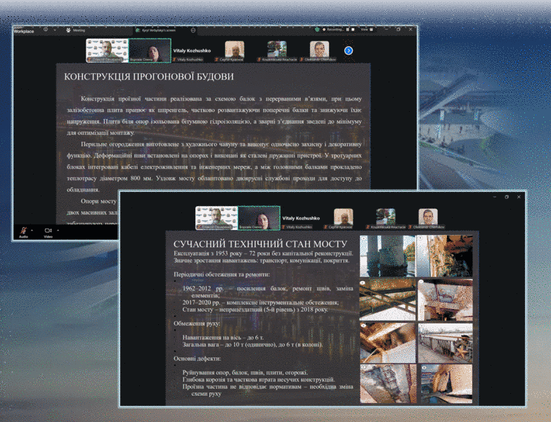Select Сергій Краснов video thumbnail in top window
The width and height of the screenshot is (551, 422).
234,50
